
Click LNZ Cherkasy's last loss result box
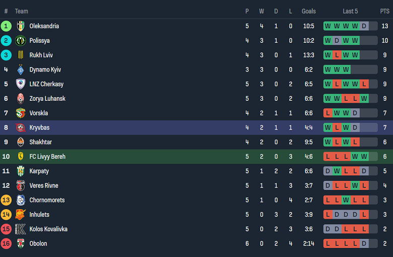pyautogui.click(x=364, y=84)
